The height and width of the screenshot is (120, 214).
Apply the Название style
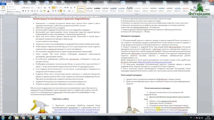pos(129,9)
